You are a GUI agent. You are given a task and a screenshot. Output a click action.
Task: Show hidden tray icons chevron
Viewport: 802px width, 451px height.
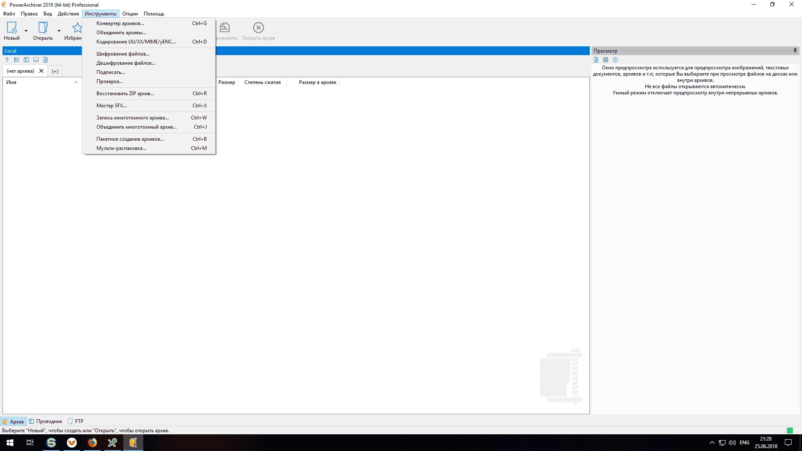pos(712,443)
